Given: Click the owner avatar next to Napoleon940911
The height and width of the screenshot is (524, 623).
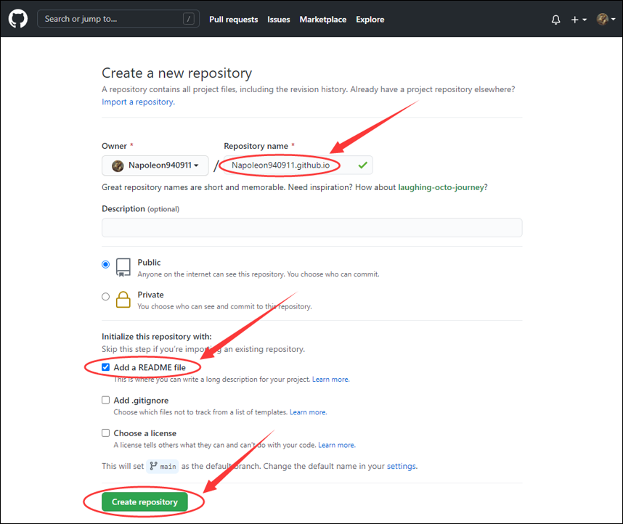Looking at the screenshot, I should tap(118, 165).
